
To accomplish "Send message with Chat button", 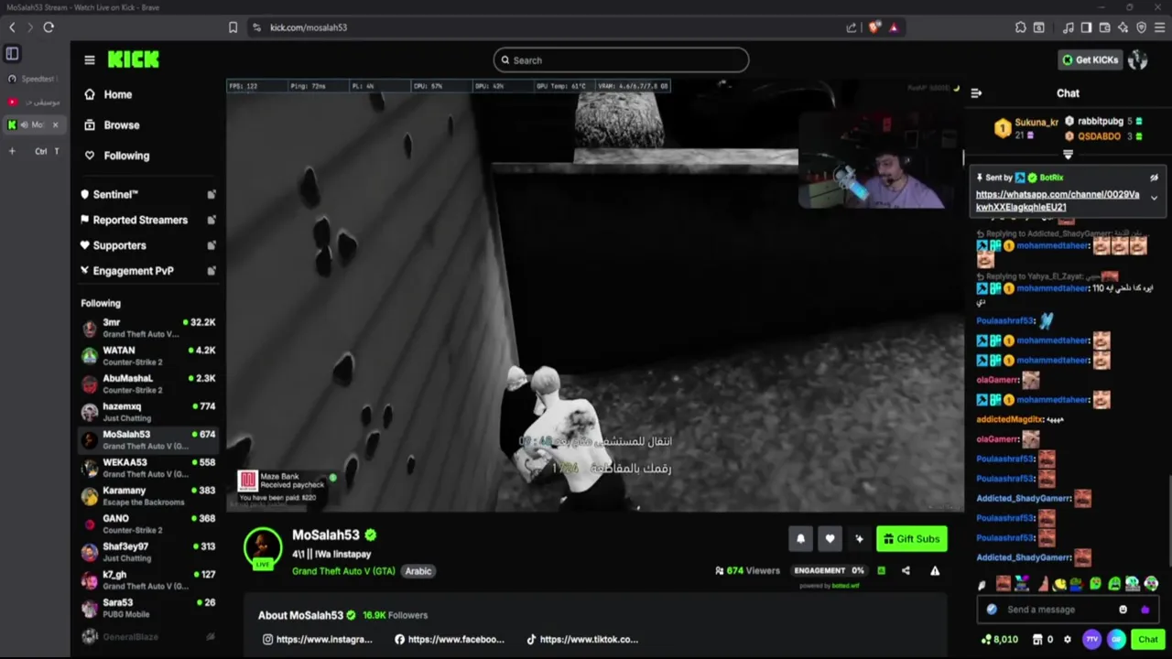I will 1148,640.
